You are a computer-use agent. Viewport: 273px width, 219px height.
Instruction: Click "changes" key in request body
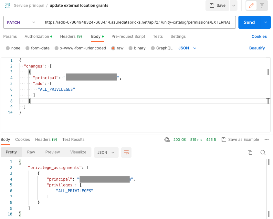tap(34, 66)
